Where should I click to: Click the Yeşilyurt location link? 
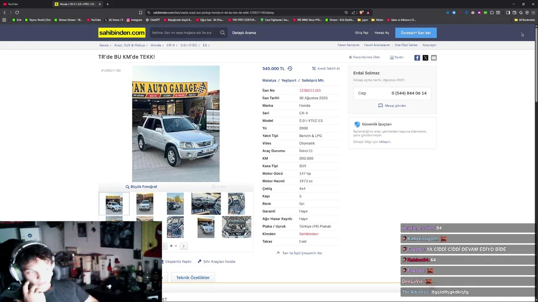coord(289,81)
